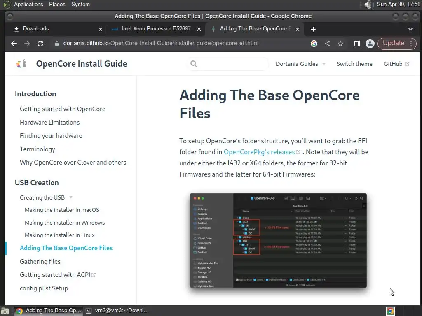Viewport: 422px width, 316px height.
Task: Go back using the browser back arrow
Action: pos(14,44)
